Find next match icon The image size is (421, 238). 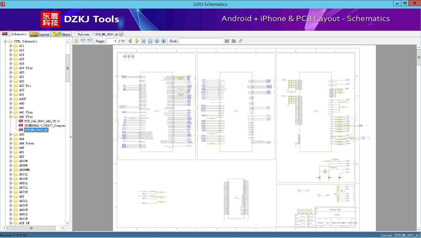[x=234, y=41]
